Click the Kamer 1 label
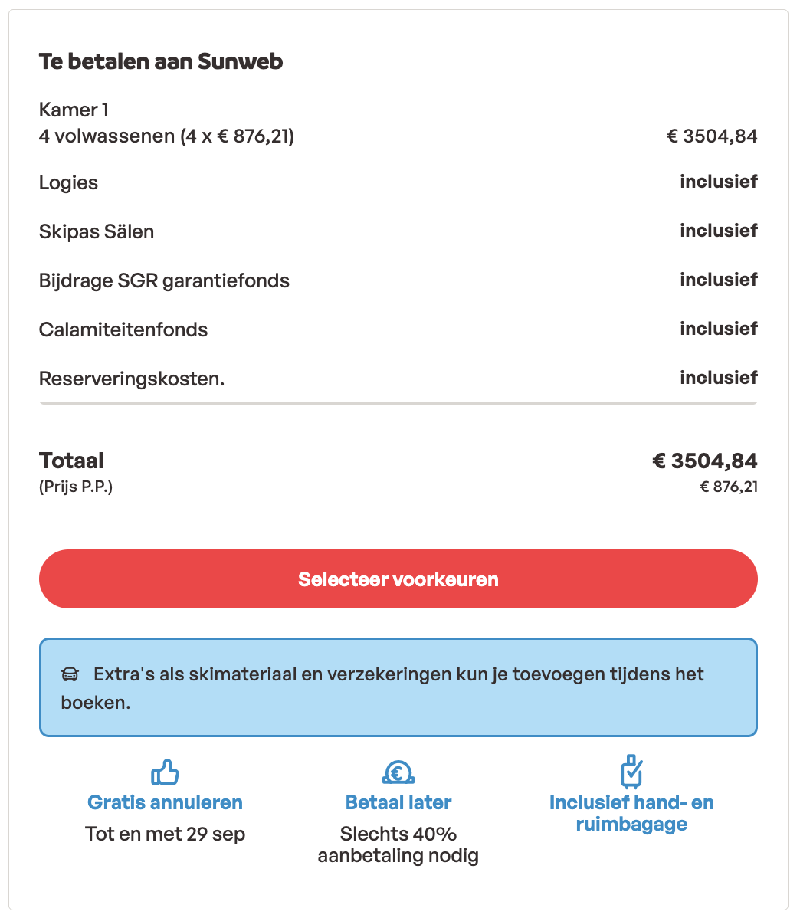Viewport: 800px width, 918px height. point(68,110)
